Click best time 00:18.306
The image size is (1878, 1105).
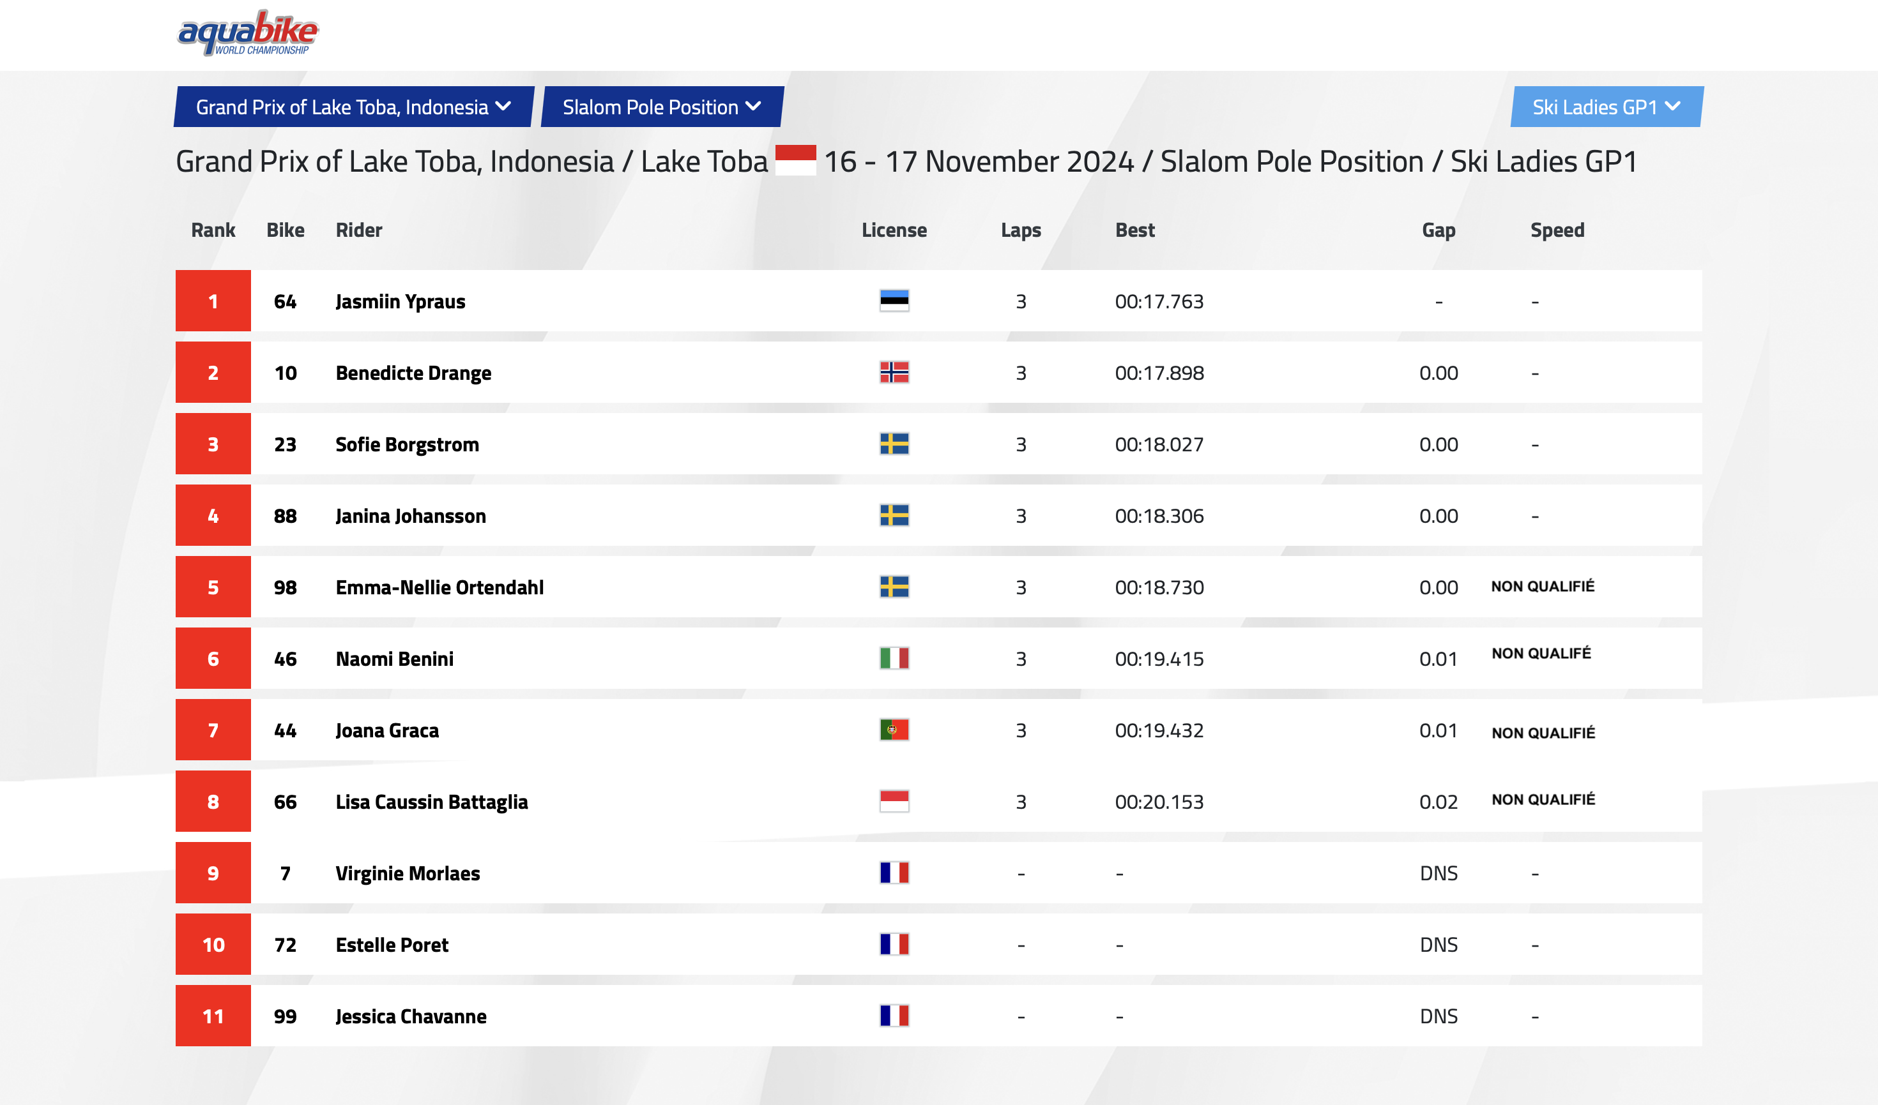tap(1159, 516)
